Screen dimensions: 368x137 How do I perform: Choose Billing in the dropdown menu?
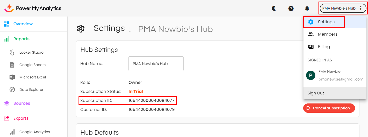coord(324,47)
